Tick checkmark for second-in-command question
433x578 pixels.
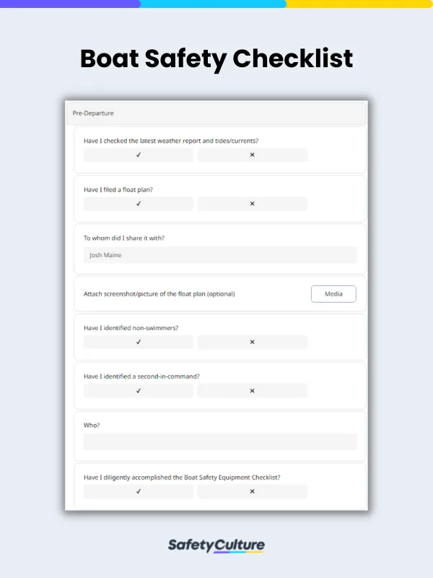[139, 391]
